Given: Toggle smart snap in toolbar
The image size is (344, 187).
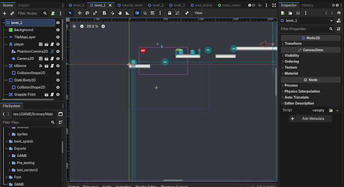Looking at the screenshot, I should click(x=145, y=13).
